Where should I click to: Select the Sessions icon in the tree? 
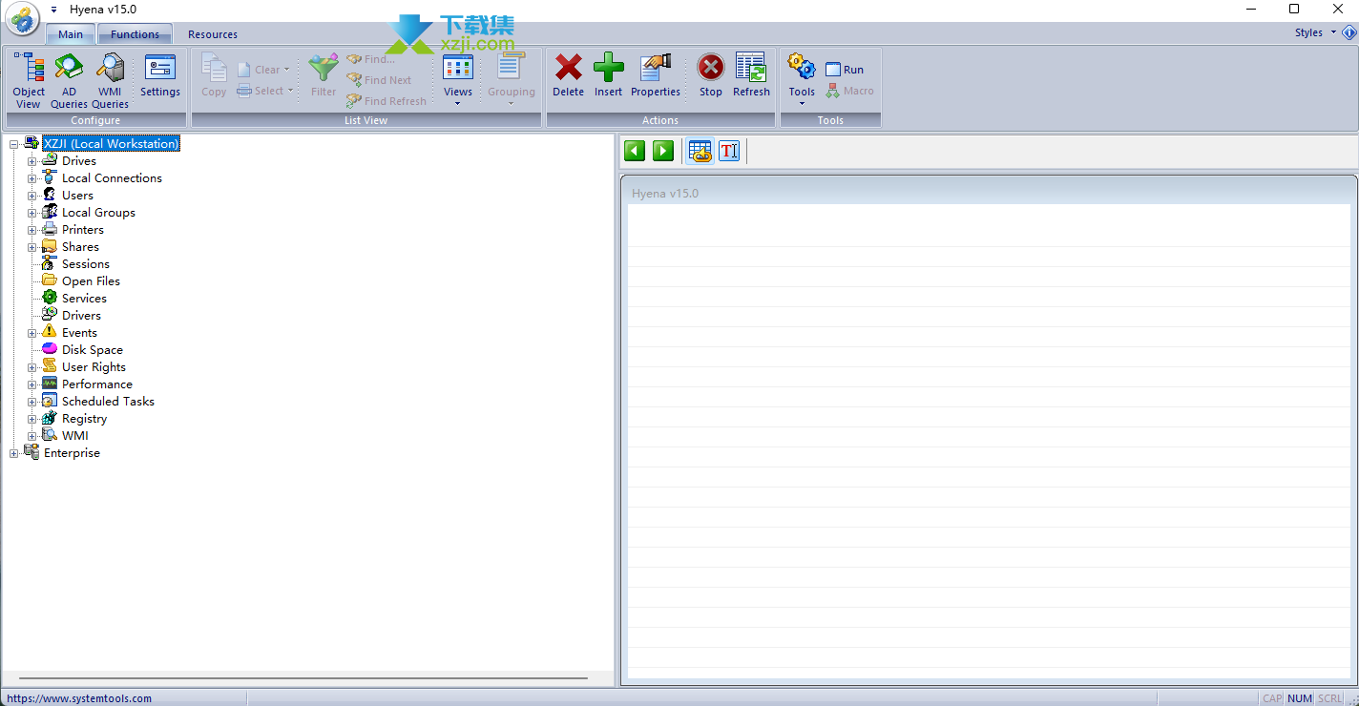pos(50,263)
